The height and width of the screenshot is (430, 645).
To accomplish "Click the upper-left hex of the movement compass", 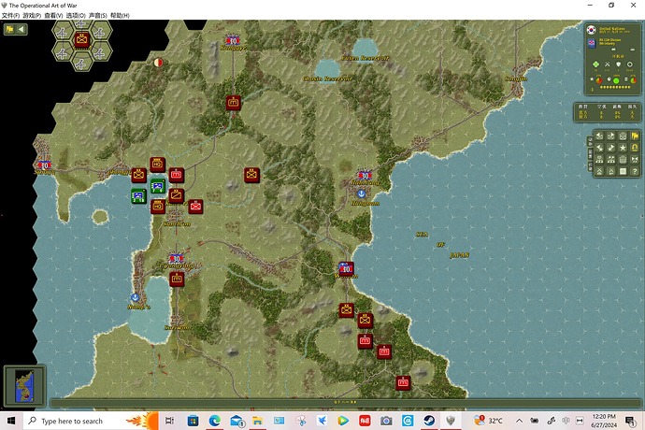I will pos(62,31).
